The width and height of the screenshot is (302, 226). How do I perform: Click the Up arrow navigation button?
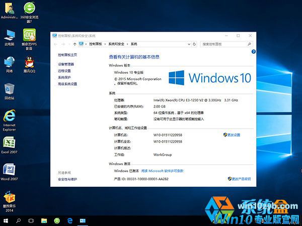(74, 44)
